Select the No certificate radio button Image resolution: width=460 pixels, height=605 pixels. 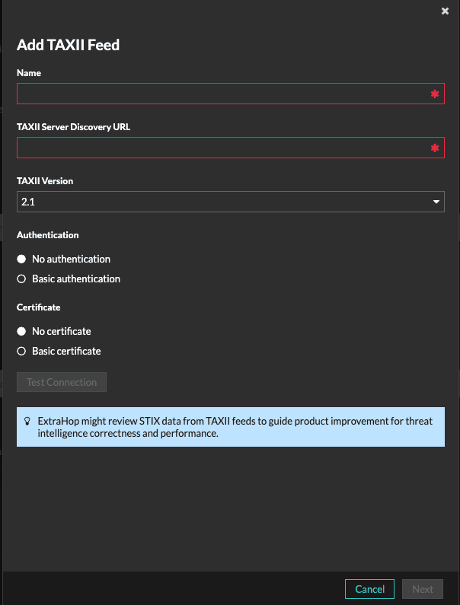coord(22,332)
